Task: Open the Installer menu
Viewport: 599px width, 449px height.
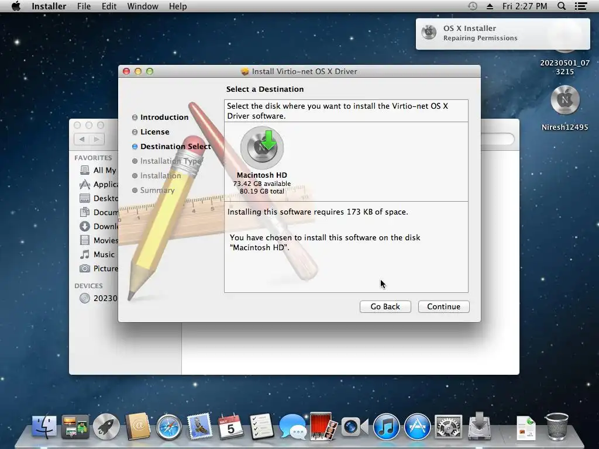Action: tap(49, 6)
